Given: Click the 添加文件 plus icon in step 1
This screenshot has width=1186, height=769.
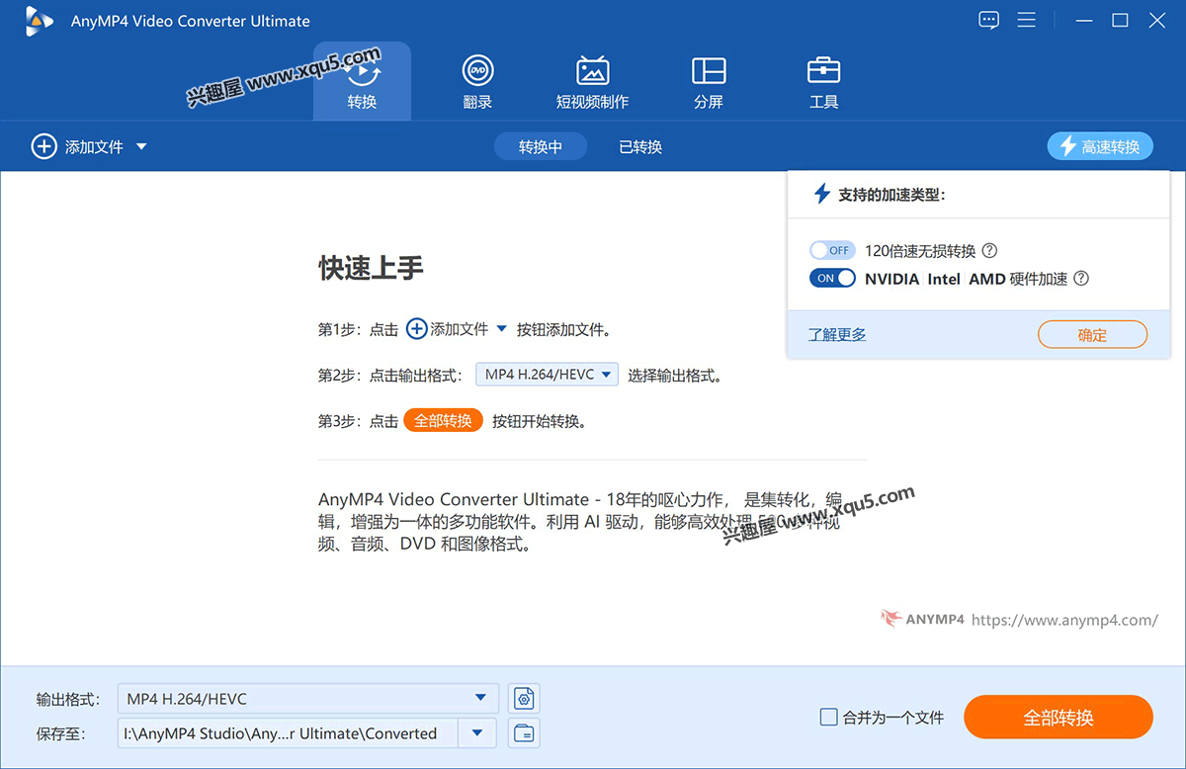Looking at the screenshot, I should [417, 329].
